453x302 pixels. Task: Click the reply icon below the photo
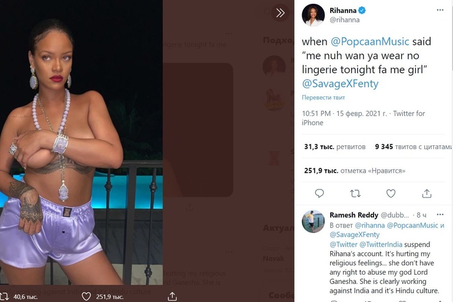click(x=5, y=296)
